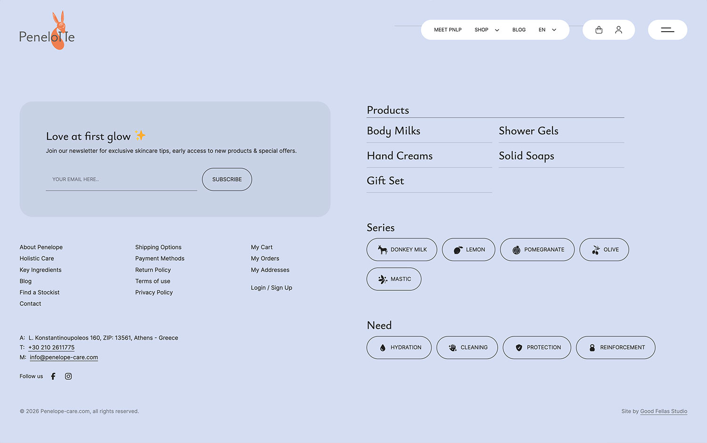Open the EN language selector
Viewport: 707px width, 443px height.
pos(547,30)
